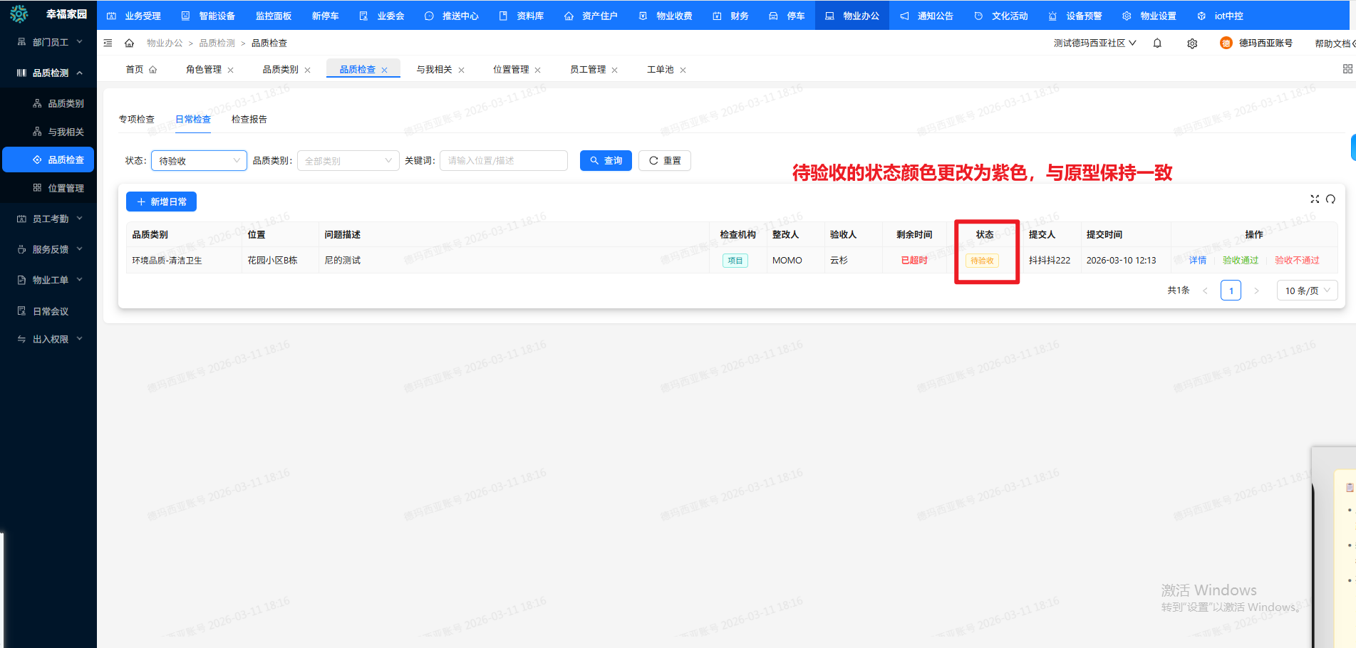Close the 品质类别 tab

pos(308,70)
